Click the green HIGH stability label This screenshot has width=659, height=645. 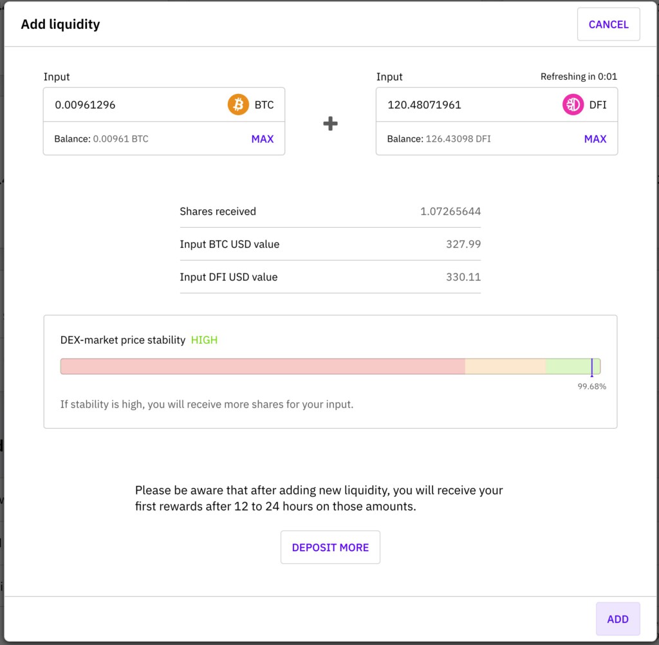[x=204, y=340]
